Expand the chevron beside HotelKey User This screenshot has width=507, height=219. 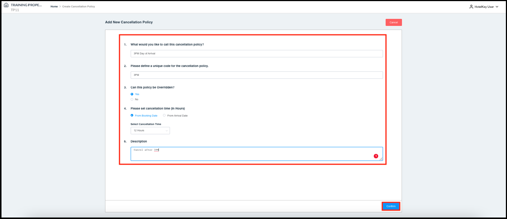tap(497, 7)
